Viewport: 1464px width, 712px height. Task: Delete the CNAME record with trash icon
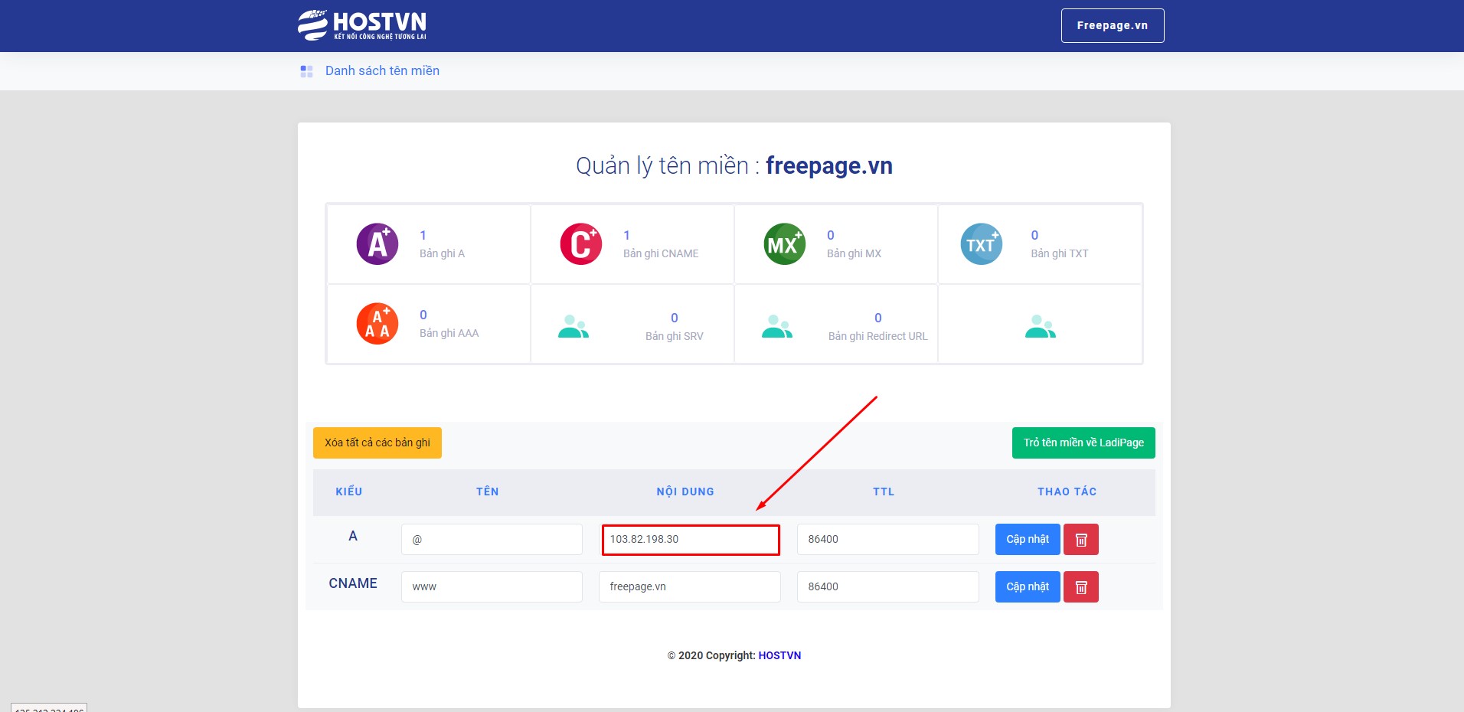click(1081, 586)
